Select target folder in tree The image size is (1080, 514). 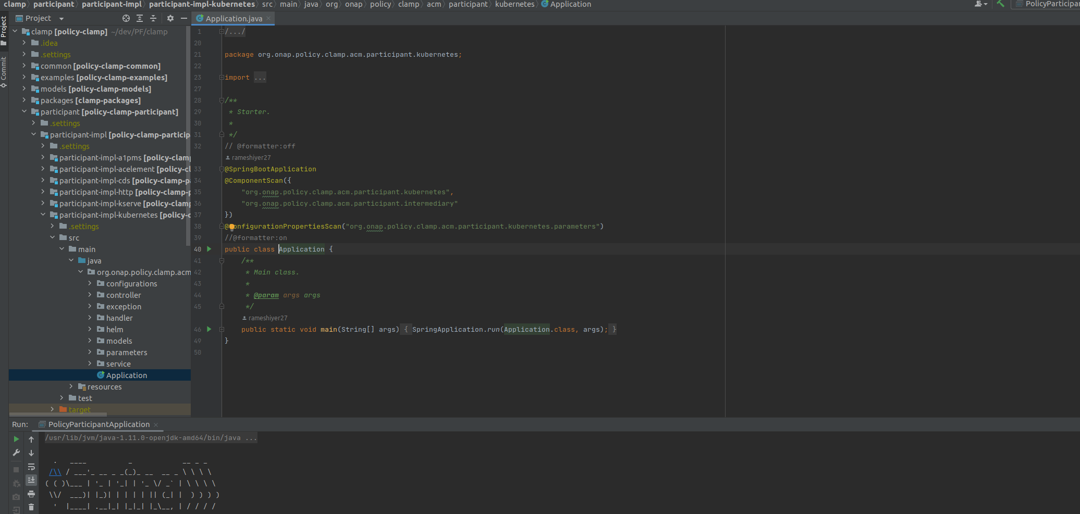coord(79,410)
